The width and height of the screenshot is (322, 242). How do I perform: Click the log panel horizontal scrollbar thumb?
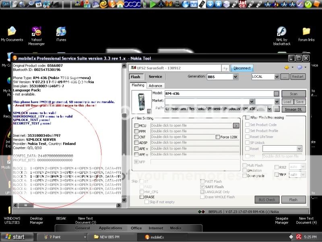pyautogui.click(x=26, y=205)
